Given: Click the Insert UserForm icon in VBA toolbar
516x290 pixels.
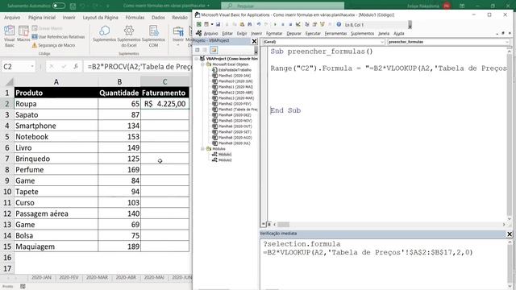Looking at the screenshot, I should (x=206, y=24).
